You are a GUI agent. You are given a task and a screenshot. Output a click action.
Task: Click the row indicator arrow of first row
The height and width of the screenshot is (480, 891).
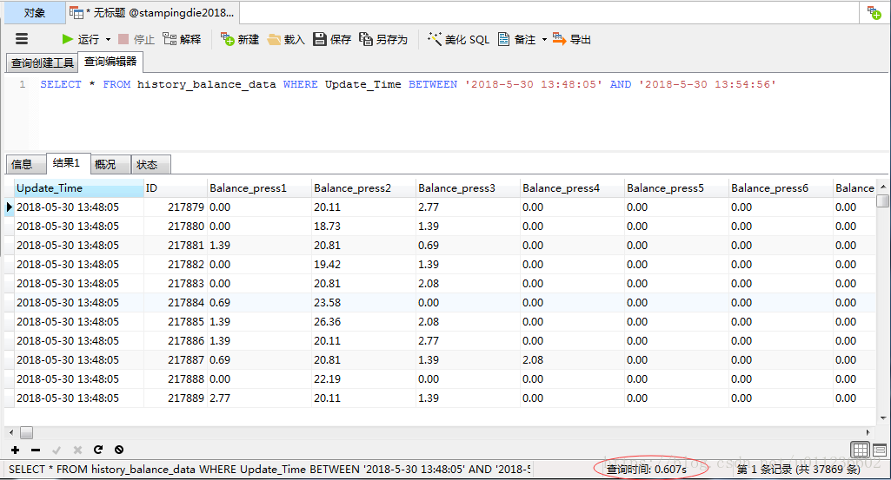(9, 207)
